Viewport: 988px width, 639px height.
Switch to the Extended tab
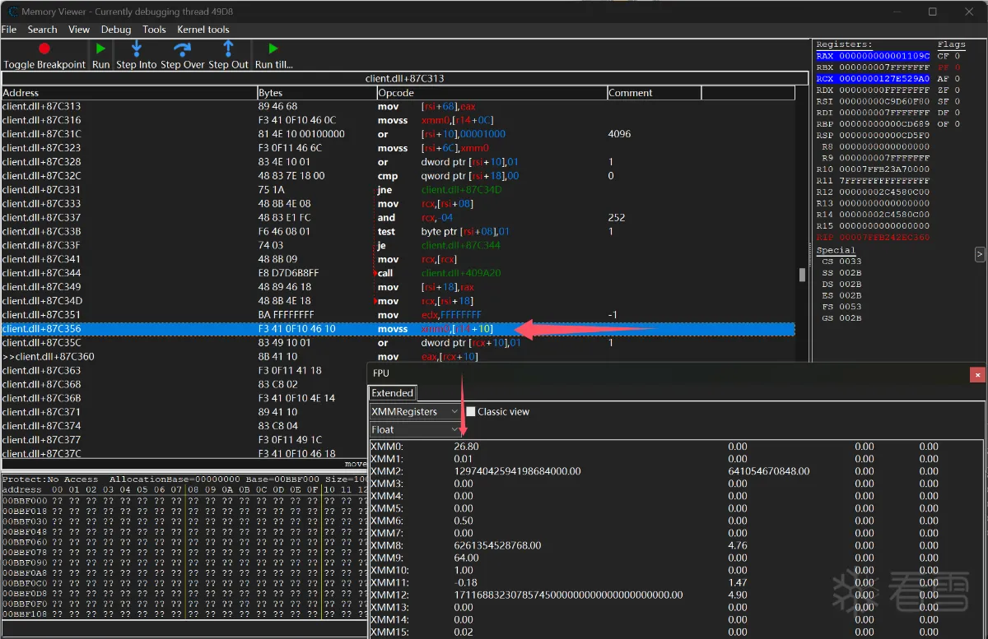393,393
